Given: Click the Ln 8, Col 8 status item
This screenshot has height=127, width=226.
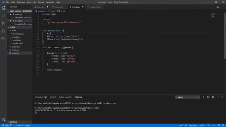Looking at the screenshot, I should click(183, 125).
